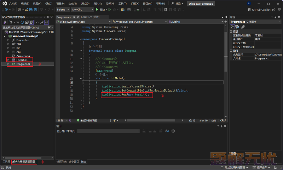This screenshot has width=283, height=170.
Task: Toggle pin on Program.cs tab
Action: [x=74, y=17]
